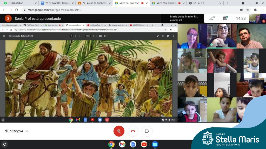Bookmark this page with the star icon

(x=248, y=10)
